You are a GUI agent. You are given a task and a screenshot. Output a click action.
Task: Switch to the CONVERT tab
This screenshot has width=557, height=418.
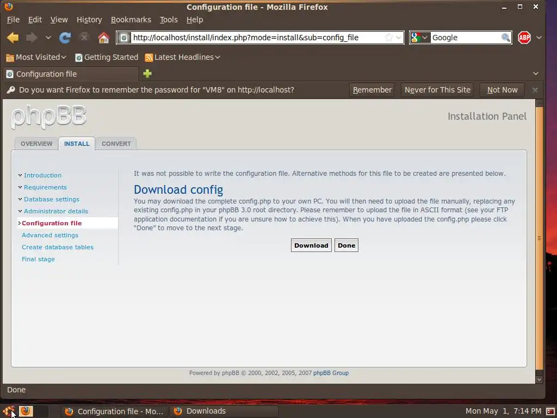[x=116, y=144]
